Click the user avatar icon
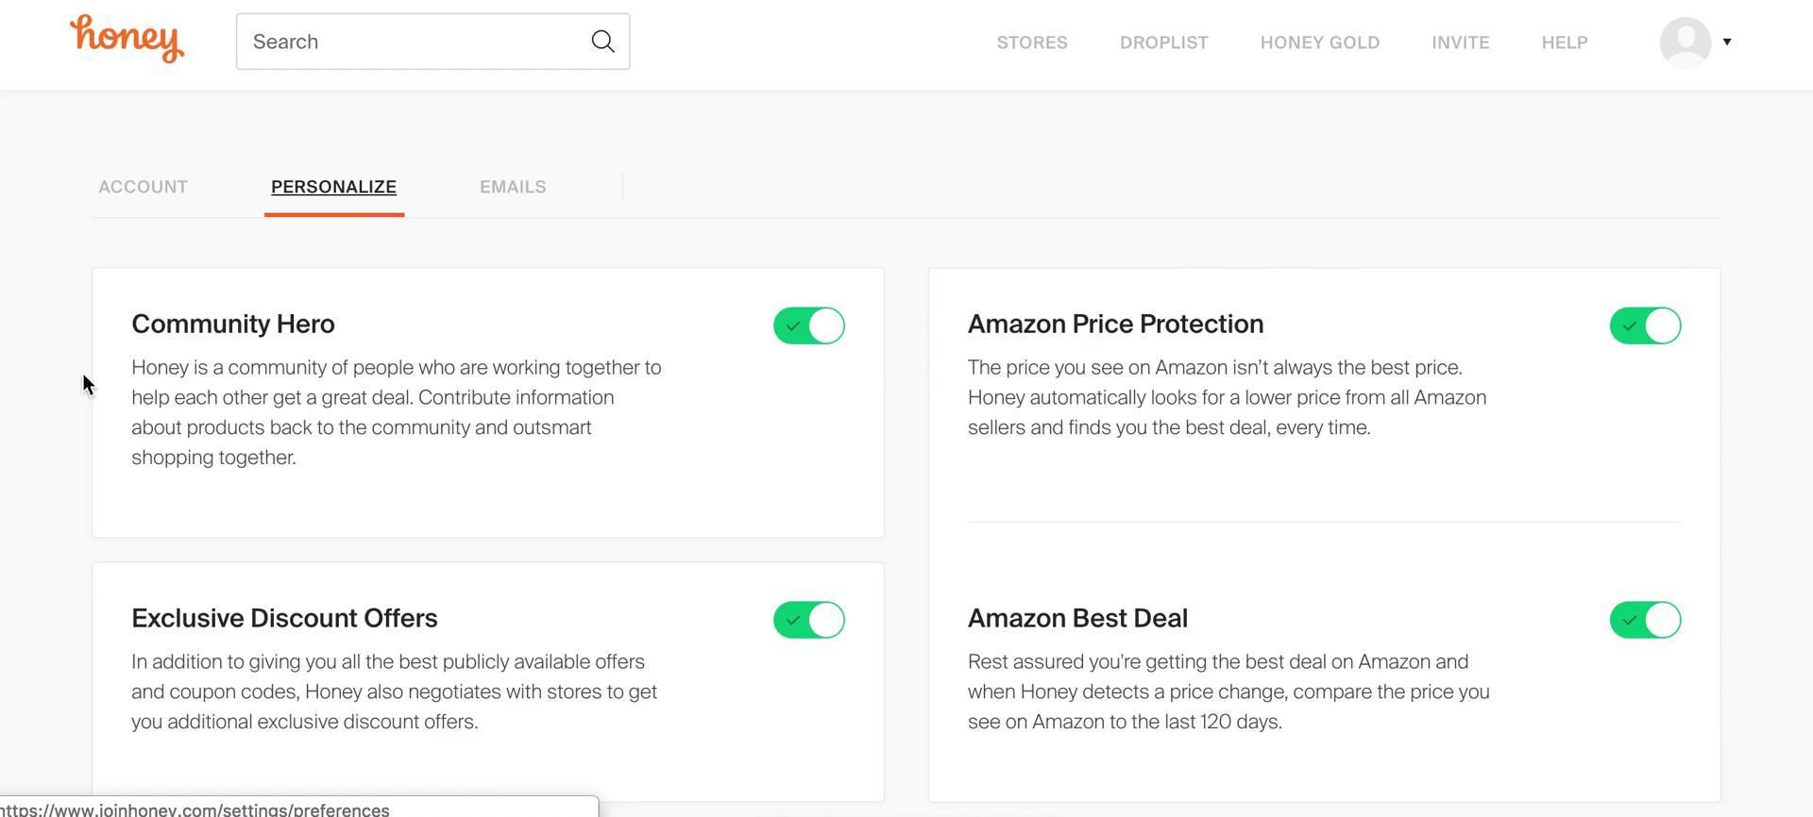Viewport: 1813px width, 817px height. click(x=1686, y=42)
